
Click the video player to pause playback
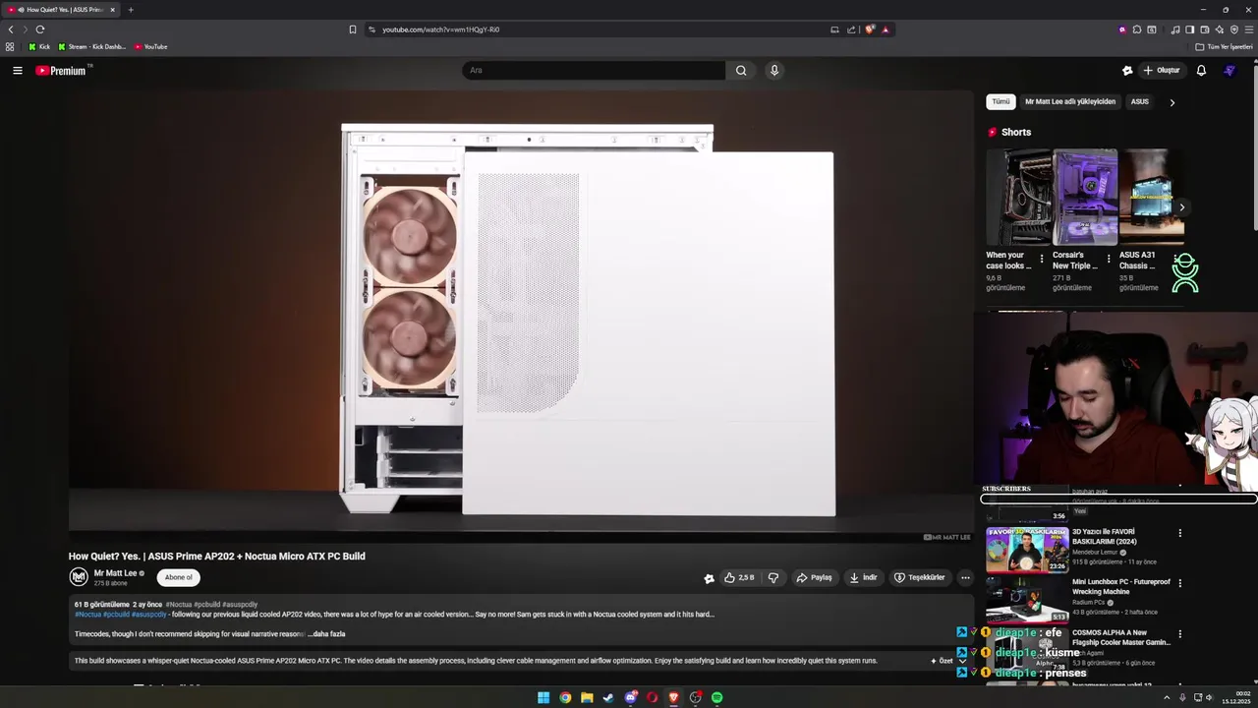(521, 315)
